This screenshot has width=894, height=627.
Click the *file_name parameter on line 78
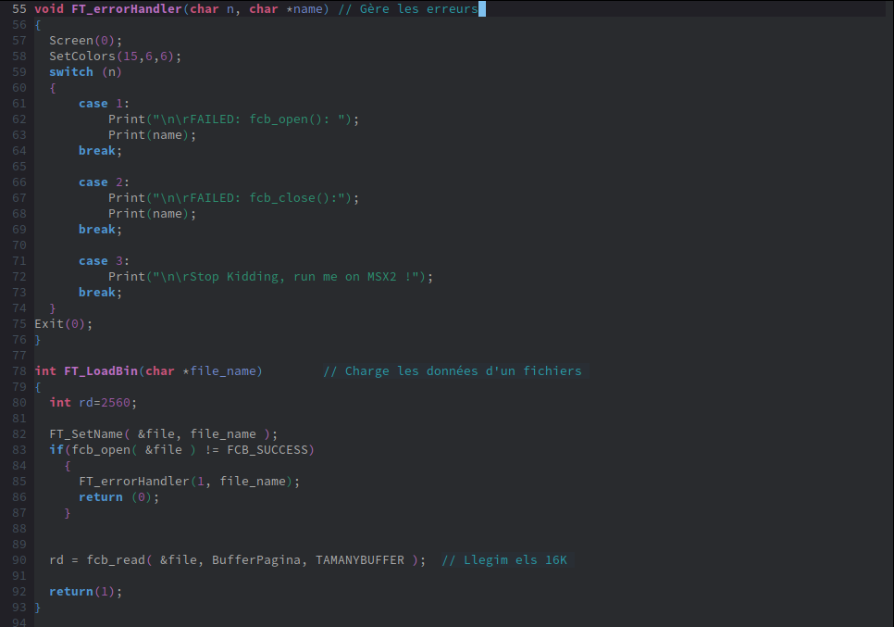click(x=219, y=371)
